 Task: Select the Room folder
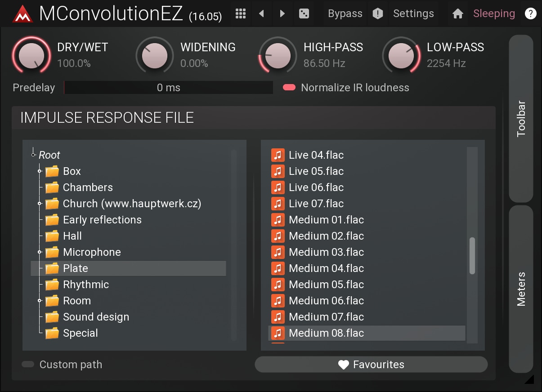point(77,301)
